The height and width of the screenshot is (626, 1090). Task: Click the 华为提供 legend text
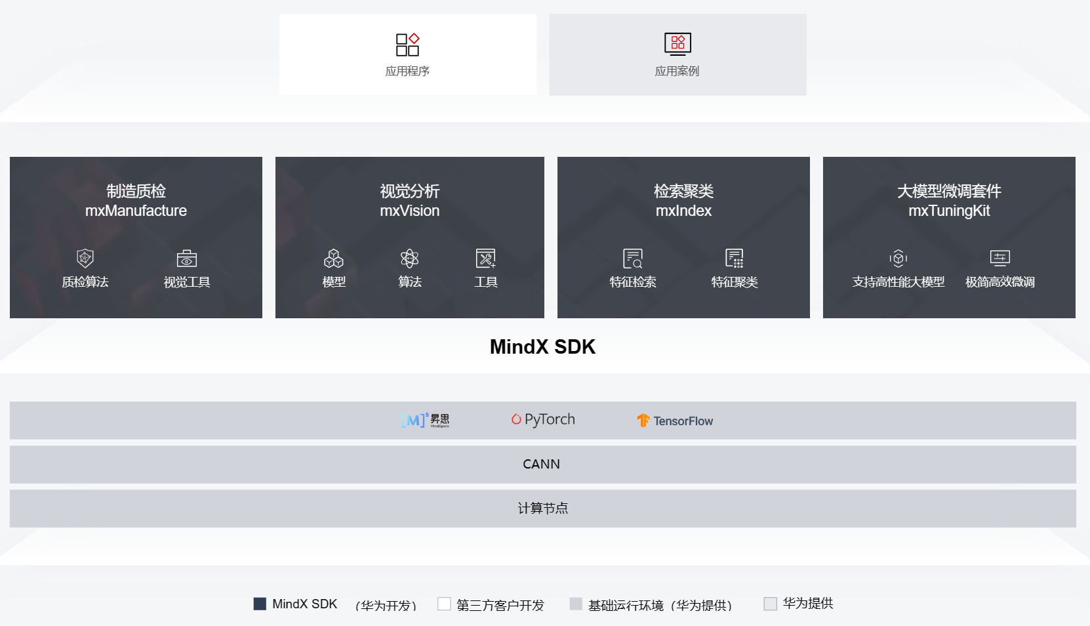coord(808,603)
